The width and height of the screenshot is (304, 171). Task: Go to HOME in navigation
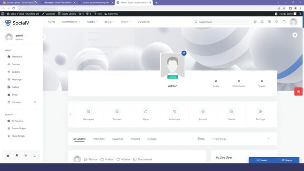tap(51, 22)
